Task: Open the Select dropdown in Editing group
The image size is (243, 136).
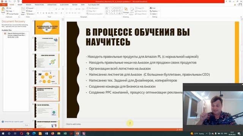Action: tap(153, 14)
